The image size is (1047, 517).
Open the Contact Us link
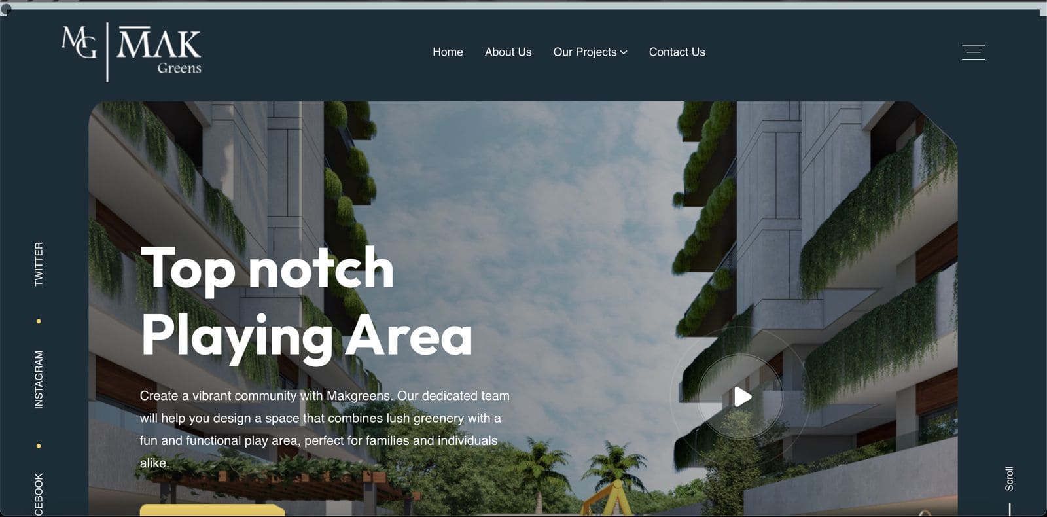(x=677, y=52)
